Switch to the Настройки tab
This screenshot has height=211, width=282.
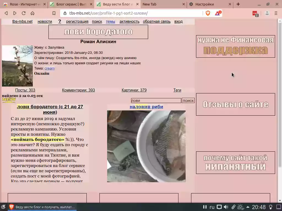(210, 4)
